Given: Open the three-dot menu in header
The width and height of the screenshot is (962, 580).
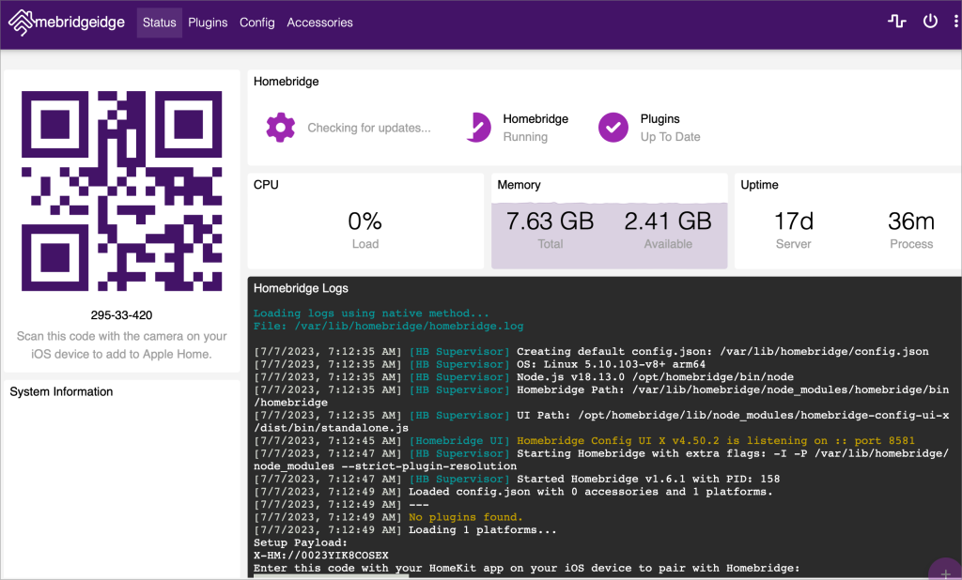Looking at the screenshot, I should pos(957,22).
